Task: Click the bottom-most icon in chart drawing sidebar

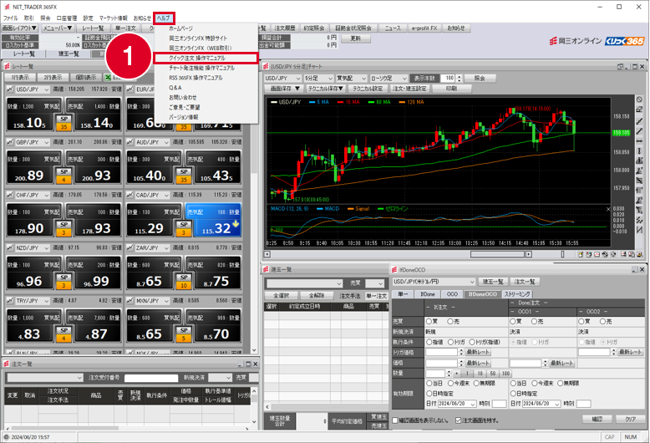Action: coord(640,230)
